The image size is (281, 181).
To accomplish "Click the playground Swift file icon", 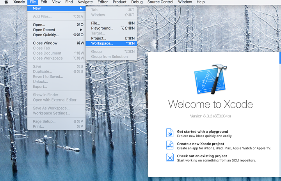I will pos(169,133).
